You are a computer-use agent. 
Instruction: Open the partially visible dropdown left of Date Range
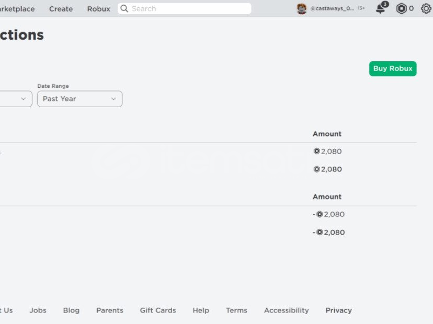click(16, 99)
